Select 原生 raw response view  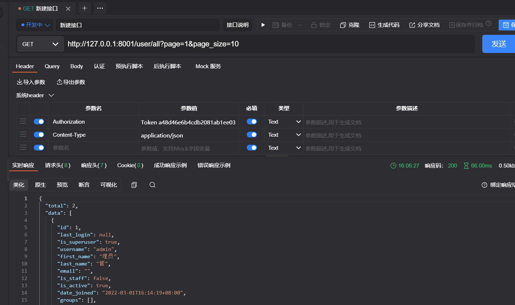(40, 185)
